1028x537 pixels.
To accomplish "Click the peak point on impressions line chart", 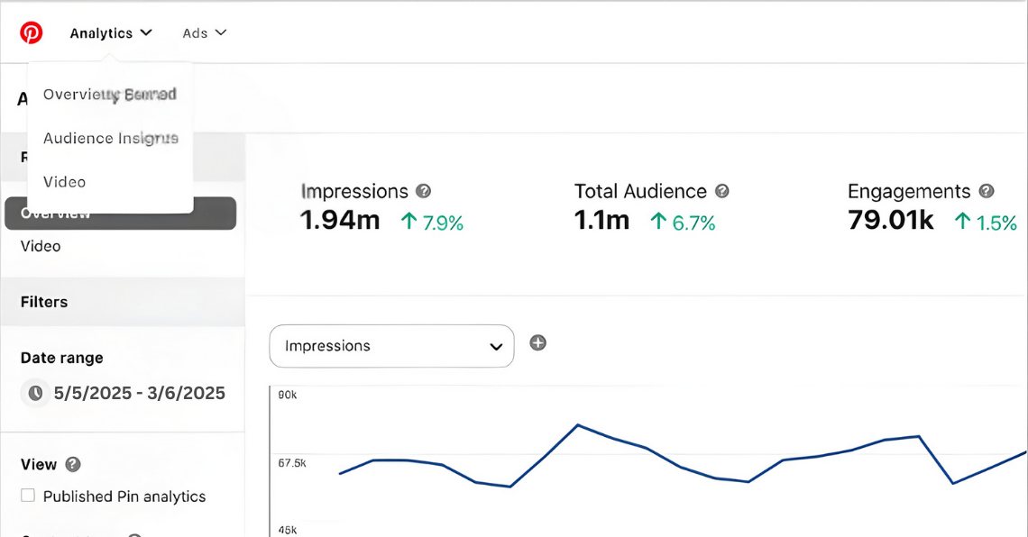I will click(577, 424).
